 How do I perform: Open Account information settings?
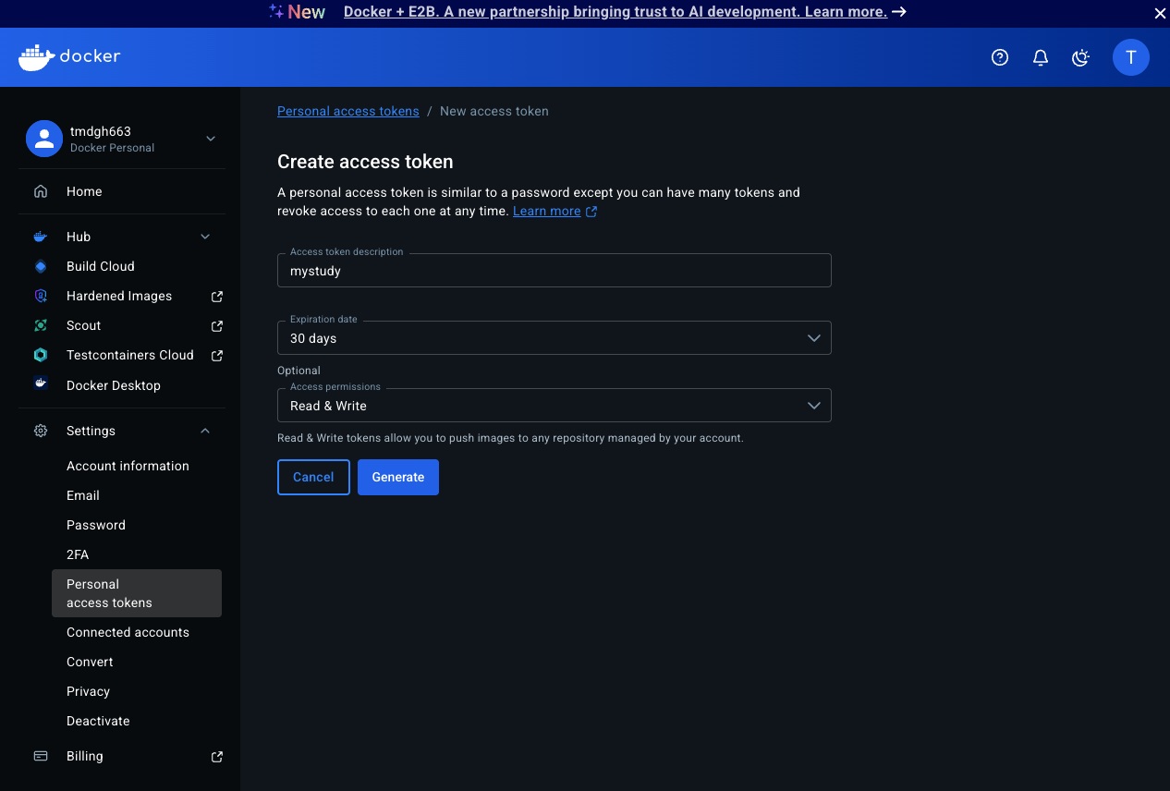tap(128, 466)
